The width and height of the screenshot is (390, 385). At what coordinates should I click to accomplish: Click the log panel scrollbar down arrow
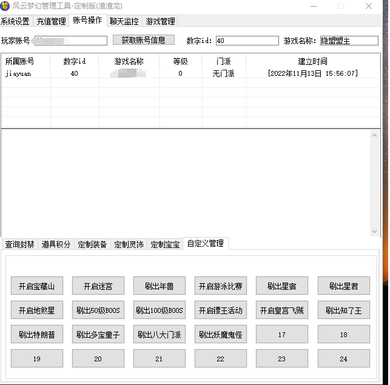point(374,232)
